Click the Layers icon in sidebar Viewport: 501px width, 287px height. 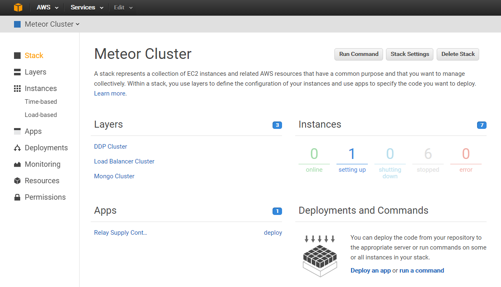coord(17,72)
